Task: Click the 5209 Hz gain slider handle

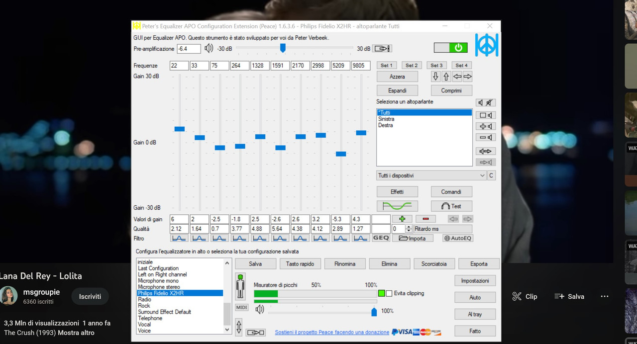Action: pos(341,154)
